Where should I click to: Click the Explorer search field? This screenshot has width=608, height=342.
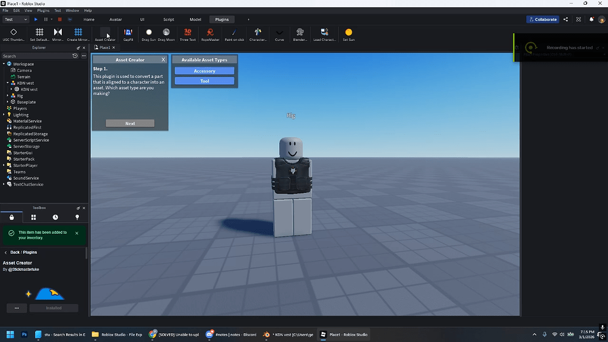[37, 56]
